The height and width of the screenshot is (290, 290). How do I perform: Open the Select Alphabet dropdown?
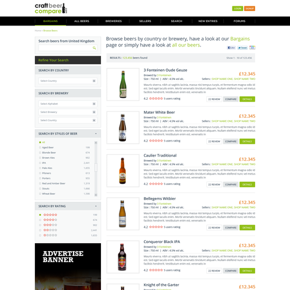tap(68, 104)
